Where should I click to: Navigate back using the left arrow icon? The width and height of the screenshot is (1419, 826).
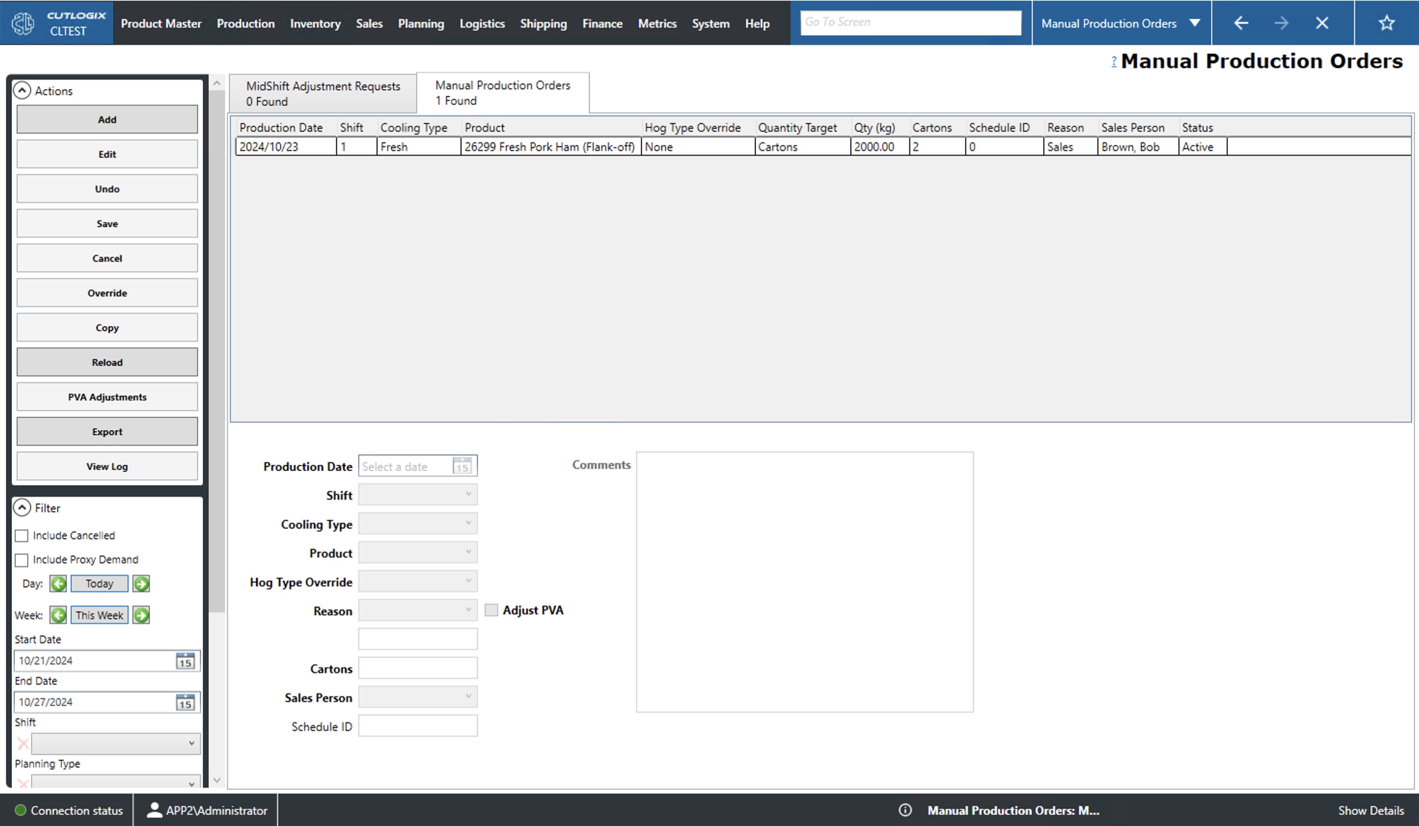point(1241,23)
